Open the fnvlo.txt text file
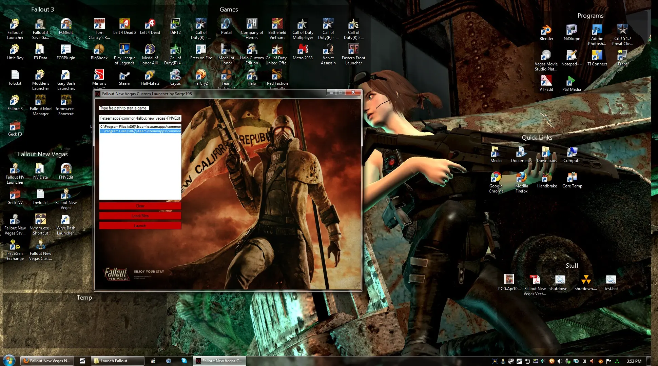 click(x=40, y=197)
